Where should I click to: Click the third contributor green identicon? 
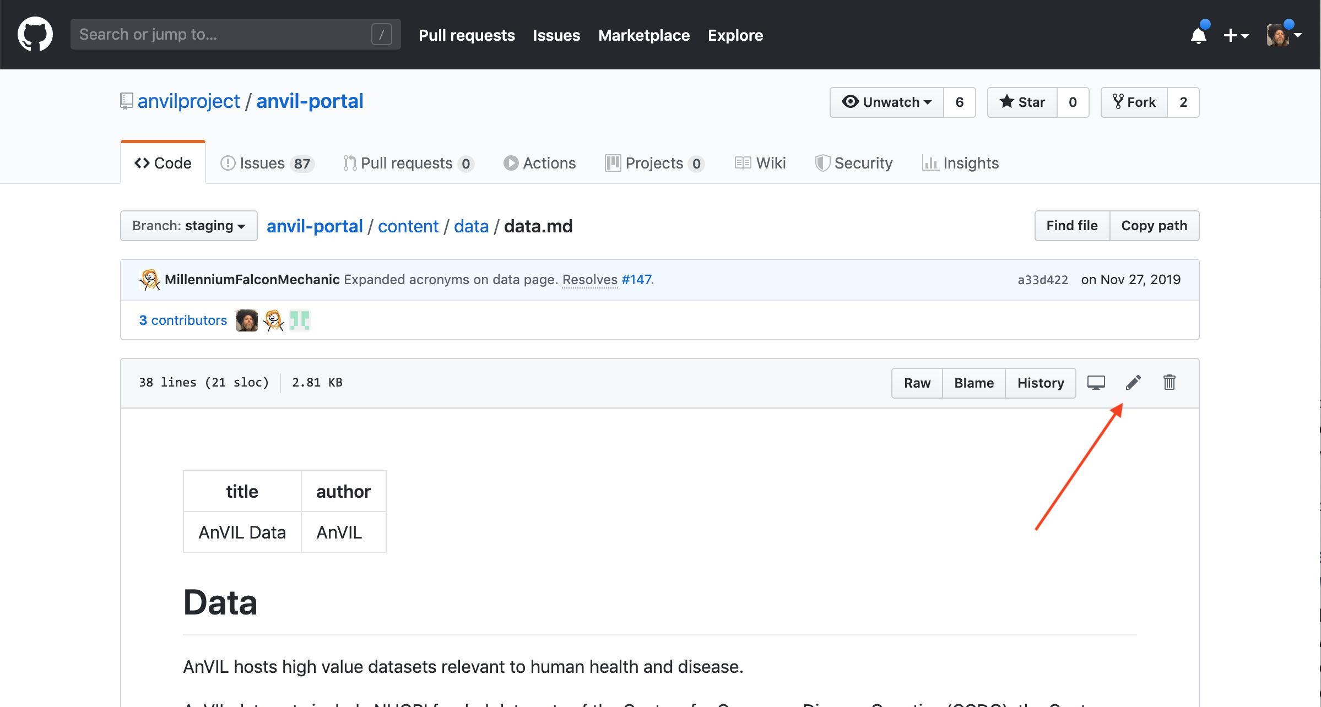click(300, 320)
